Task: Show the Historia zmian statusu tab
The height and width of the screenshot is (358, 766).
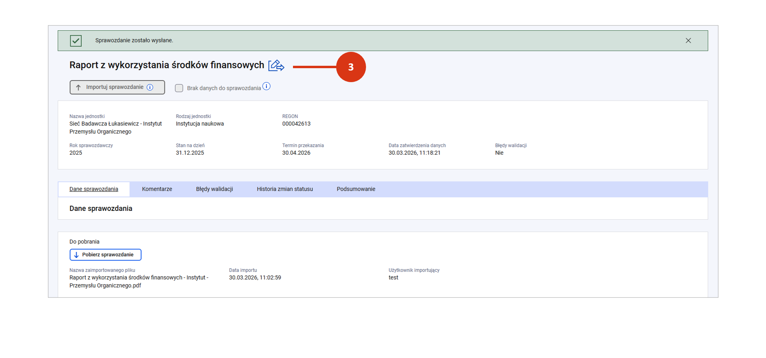Action: point(285,189)
